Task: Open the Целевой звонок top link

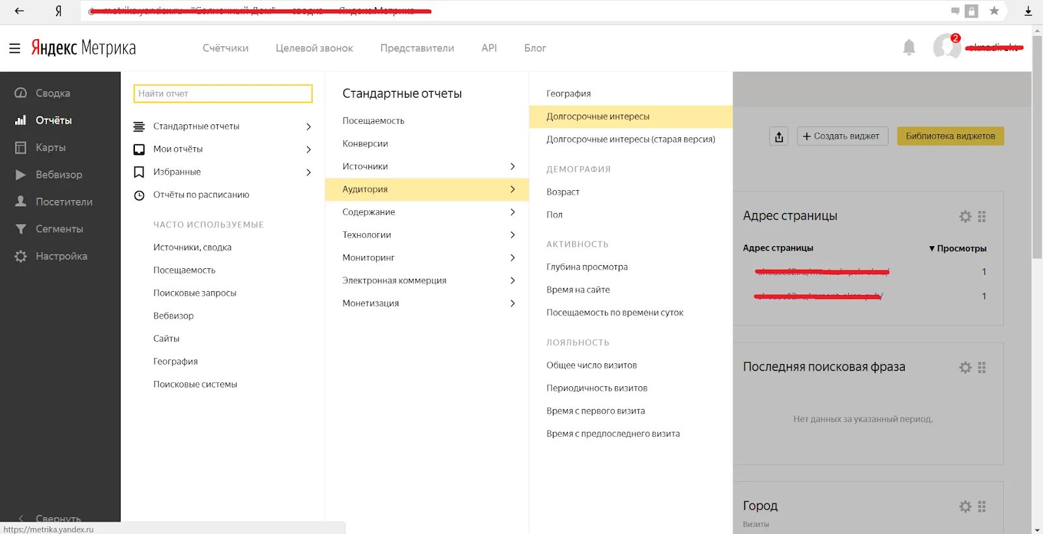Action: pos(314,48)
